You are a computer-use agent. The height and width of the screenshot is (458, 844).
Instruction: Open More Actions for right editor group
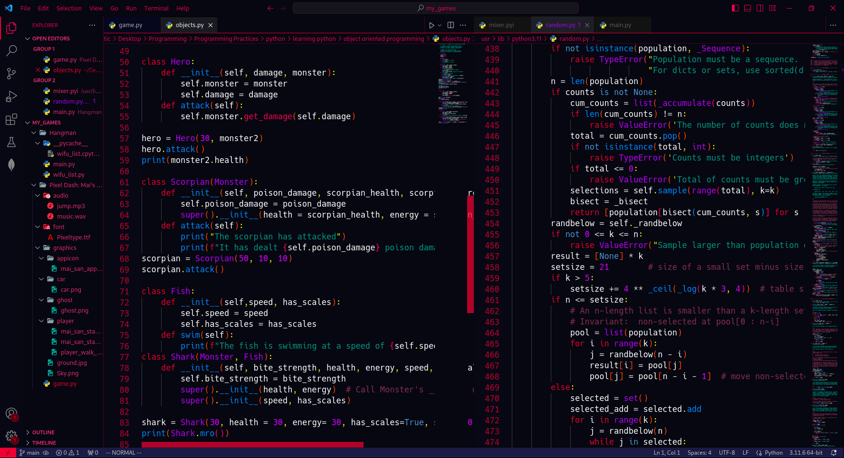click(x=833, y=25)
